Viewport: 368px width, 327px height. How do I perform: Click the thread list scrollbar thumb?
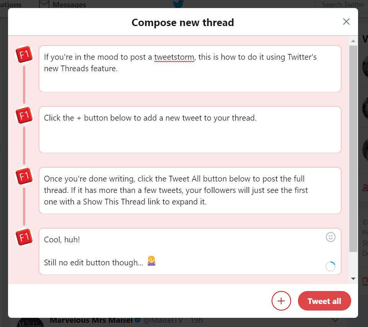(x=353, y=149)
